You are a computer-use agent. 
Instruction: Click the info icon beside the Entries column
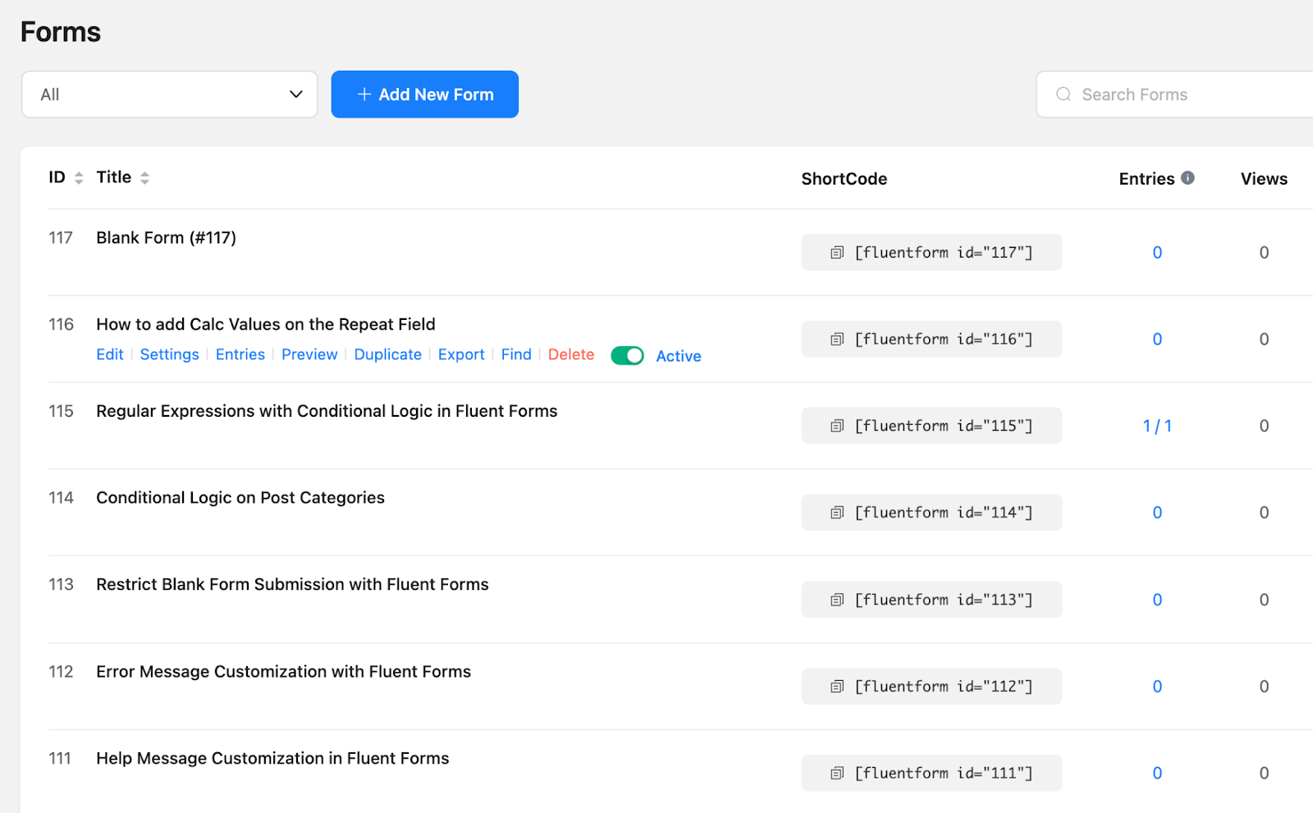click(1188, 177)
